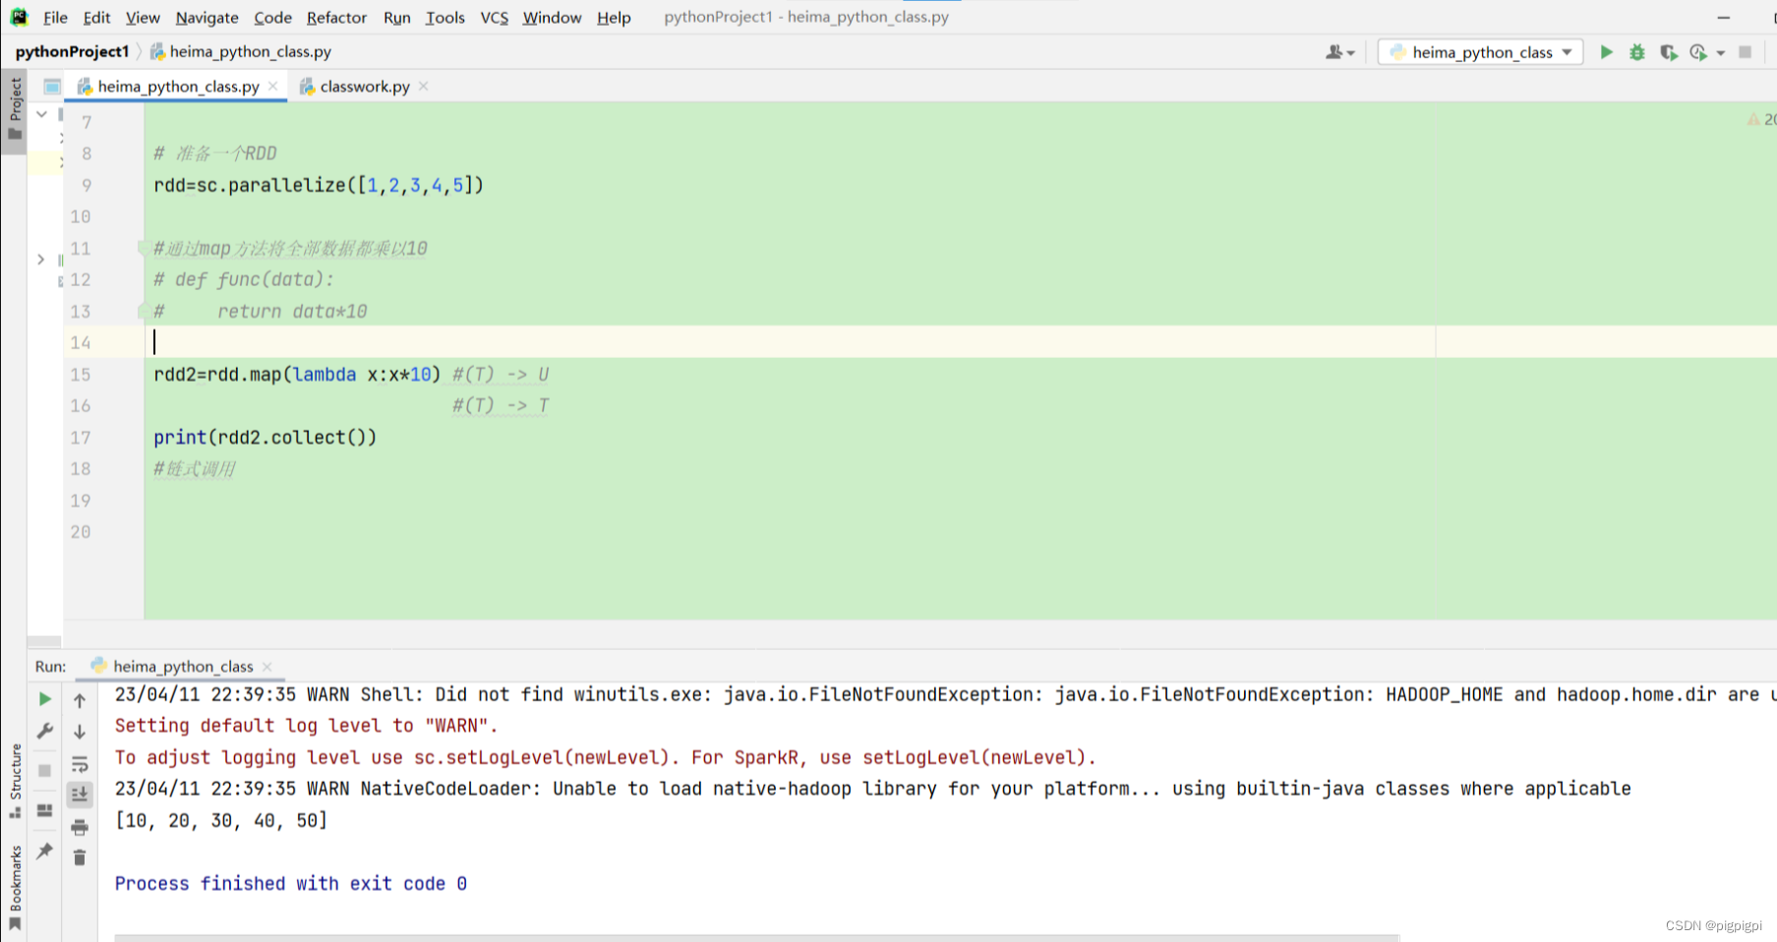The width and height of the screenshot is (1777, 942).
Task: Click the PyCharm application logo
Action: (19, 17)
